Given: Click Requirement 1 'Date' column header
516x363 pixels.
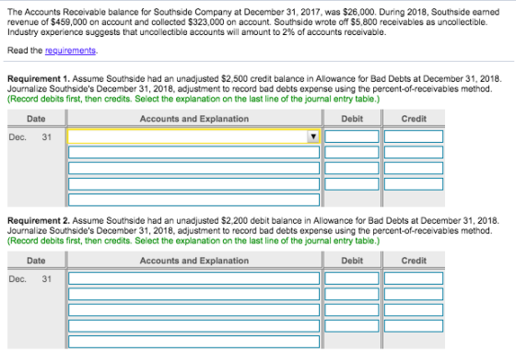Looking at the screenshot, I should coord(36,119).
